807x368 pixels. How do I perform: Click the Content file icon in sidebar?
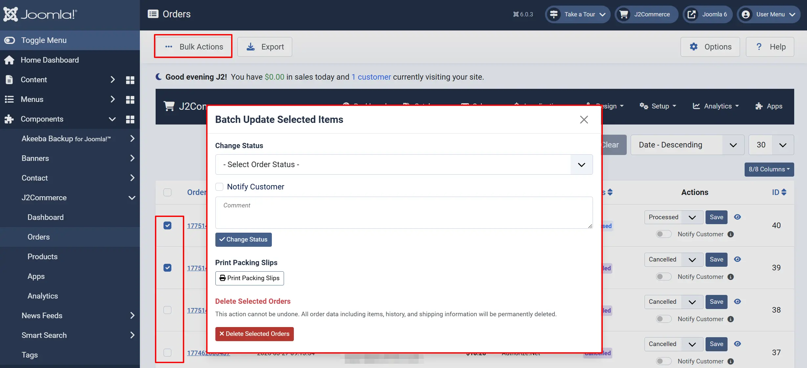coord(9,80)
